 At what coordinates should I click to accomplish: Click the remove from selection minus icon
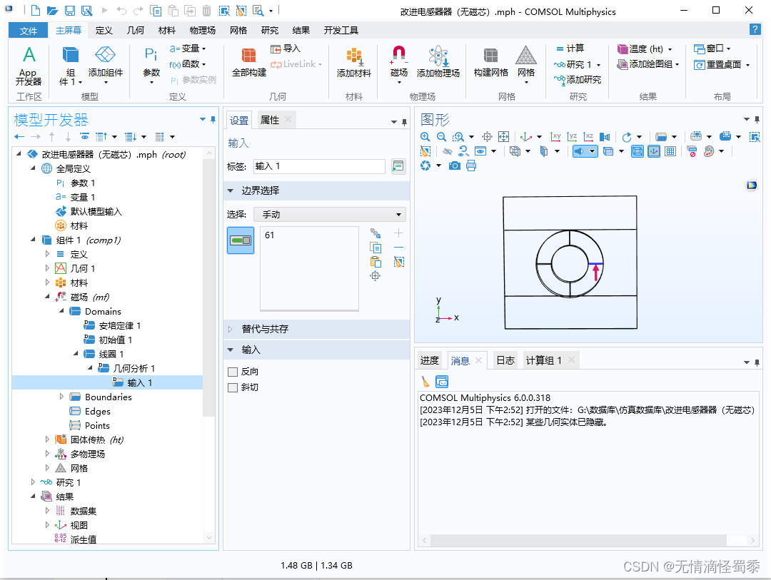point(399,248)
